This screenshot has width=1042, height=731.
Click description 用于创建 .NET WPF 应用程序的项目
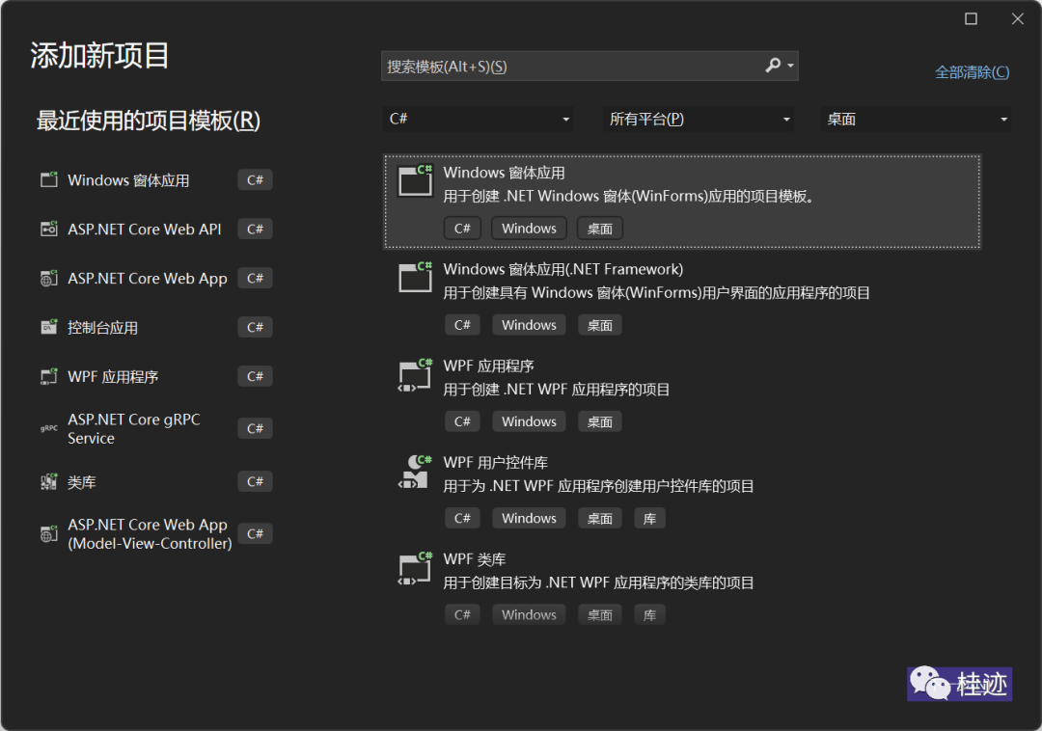pos(557,390)
